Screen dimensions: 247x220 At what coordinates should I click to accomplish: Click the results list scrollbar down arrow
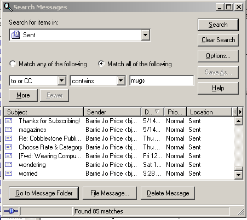point(238,175)
